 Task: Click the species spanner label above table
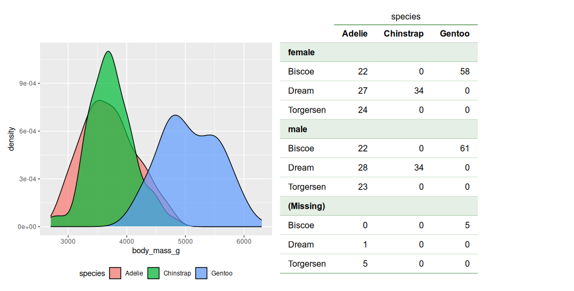pyautogui.click(x=406, y=17)
